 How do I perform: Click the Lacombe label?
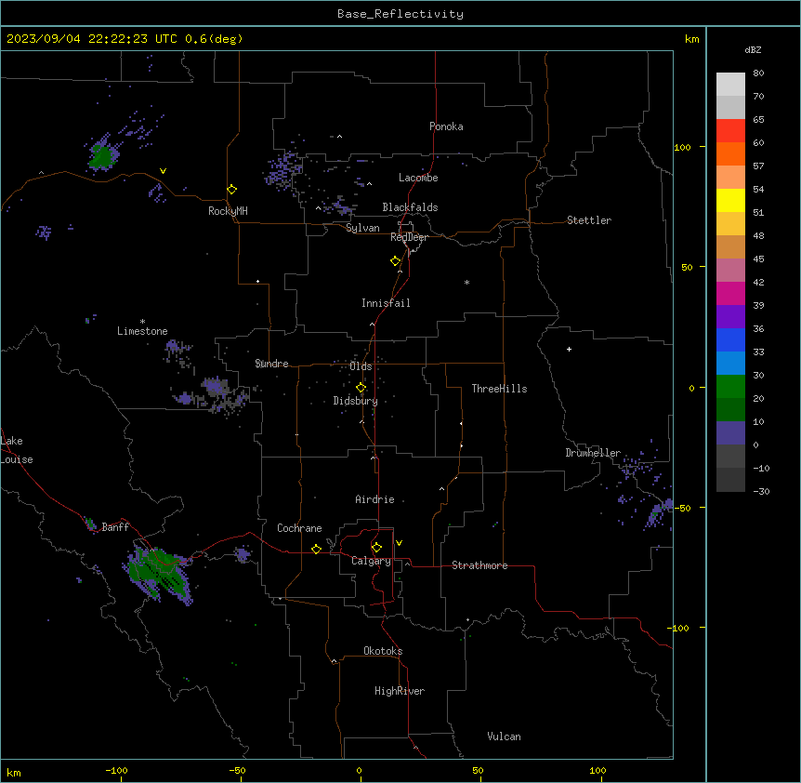pos(418,178)
